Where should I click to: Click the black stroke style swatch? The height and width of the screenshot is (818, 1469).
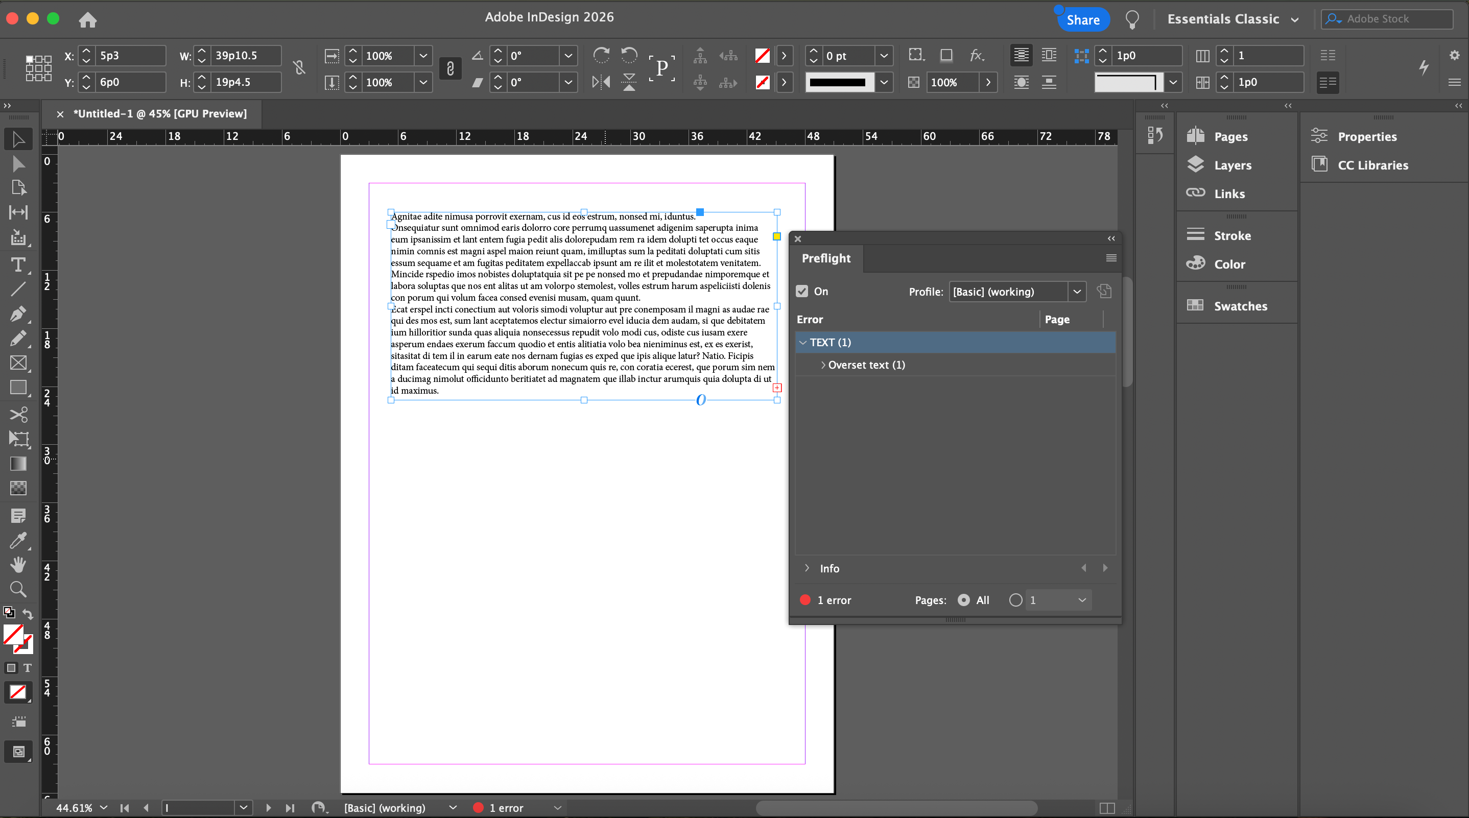(838, 83)
